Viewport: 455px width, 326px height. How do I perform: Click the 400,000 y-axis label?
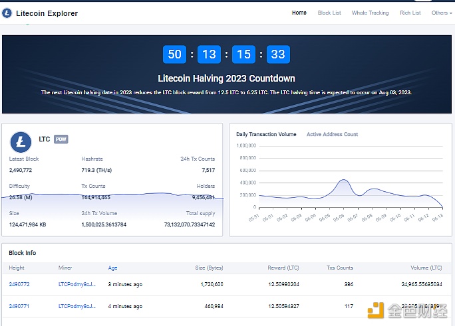248,183
